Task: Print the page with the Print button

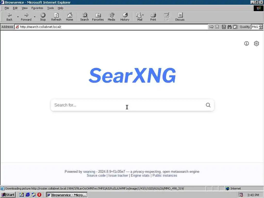Action: point(153,17)
